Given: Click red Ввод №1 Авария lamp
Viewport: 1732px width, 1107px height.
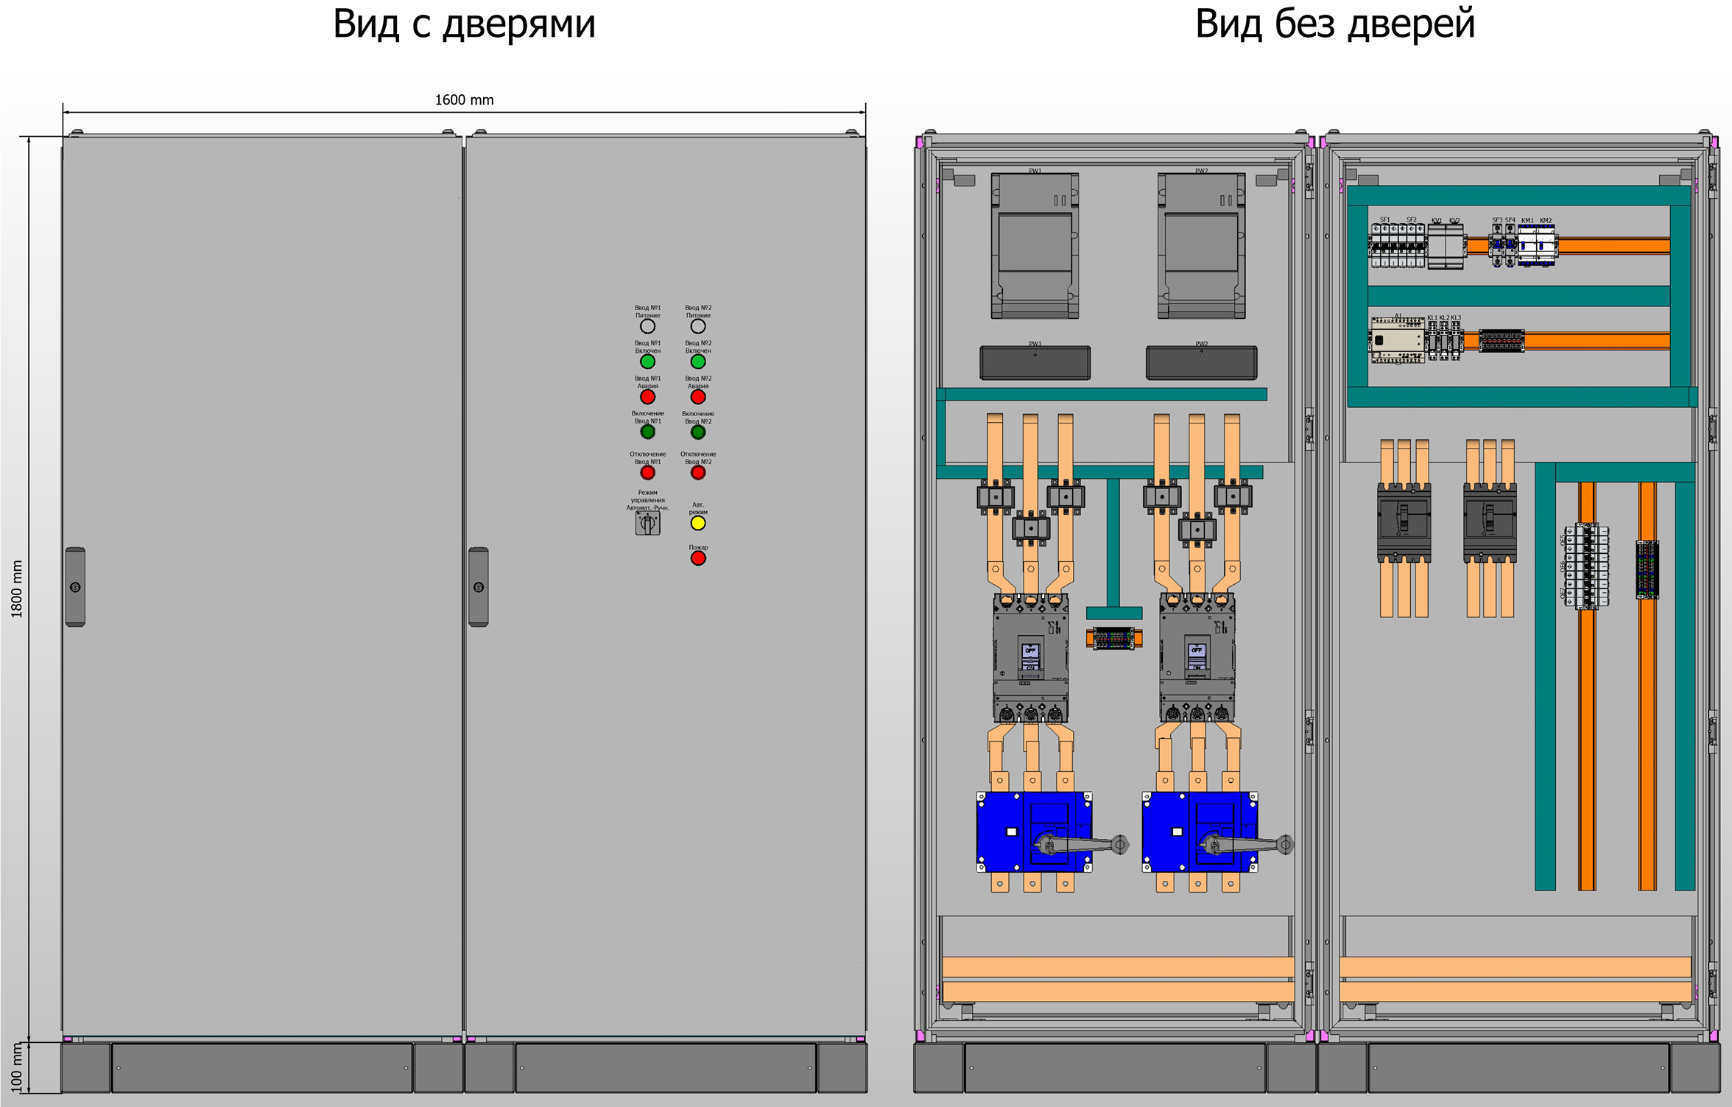Looking at the screenshot, I should (x=647, y=397).
